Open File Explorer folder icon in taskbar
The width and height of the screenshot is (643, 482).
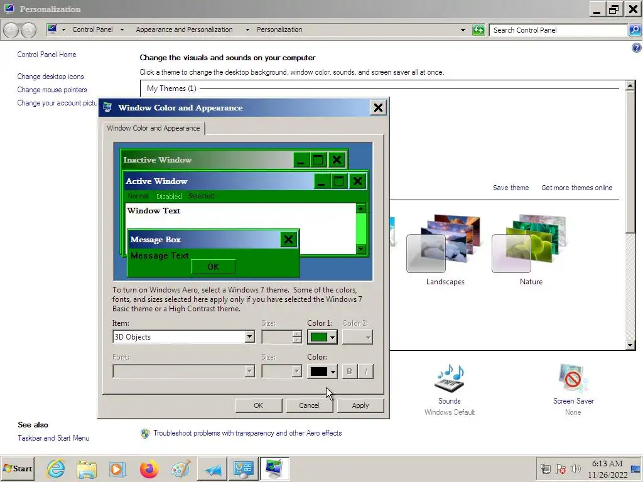tap(87, 469)
